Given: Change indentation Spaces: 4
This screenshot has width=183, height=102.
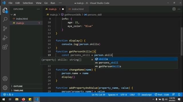Looking at the screenshot, I should click(x=113, y=95).
